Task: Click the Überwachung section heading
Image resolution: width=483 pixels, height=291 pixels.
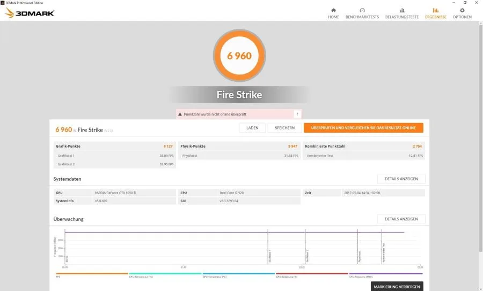Action: [x=68, y=219]
